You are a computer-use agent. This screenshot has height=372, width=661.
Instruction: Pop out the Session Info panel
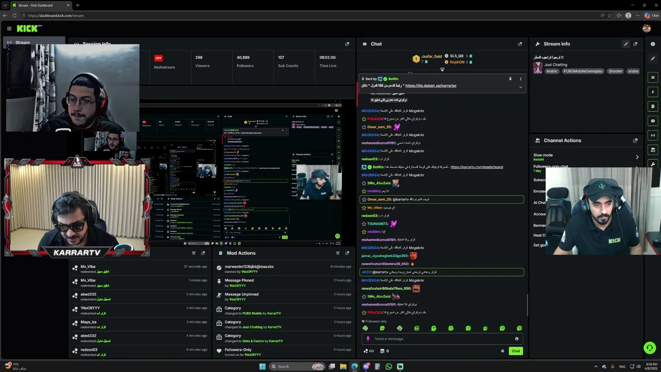coord(347,44)
